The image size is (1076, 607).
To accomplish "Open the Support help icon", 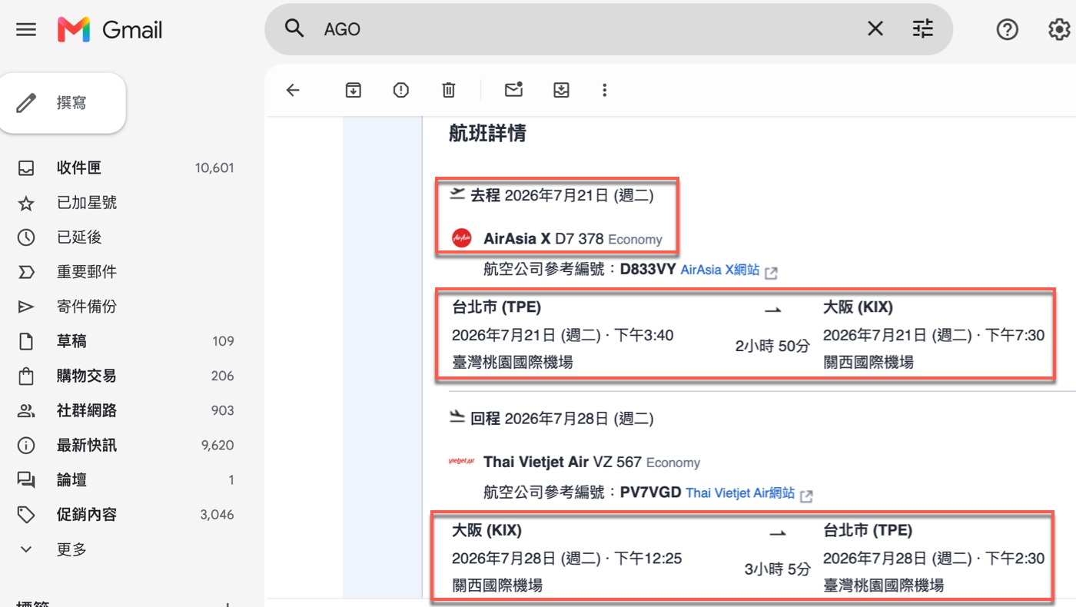I will pos(1007,29).
